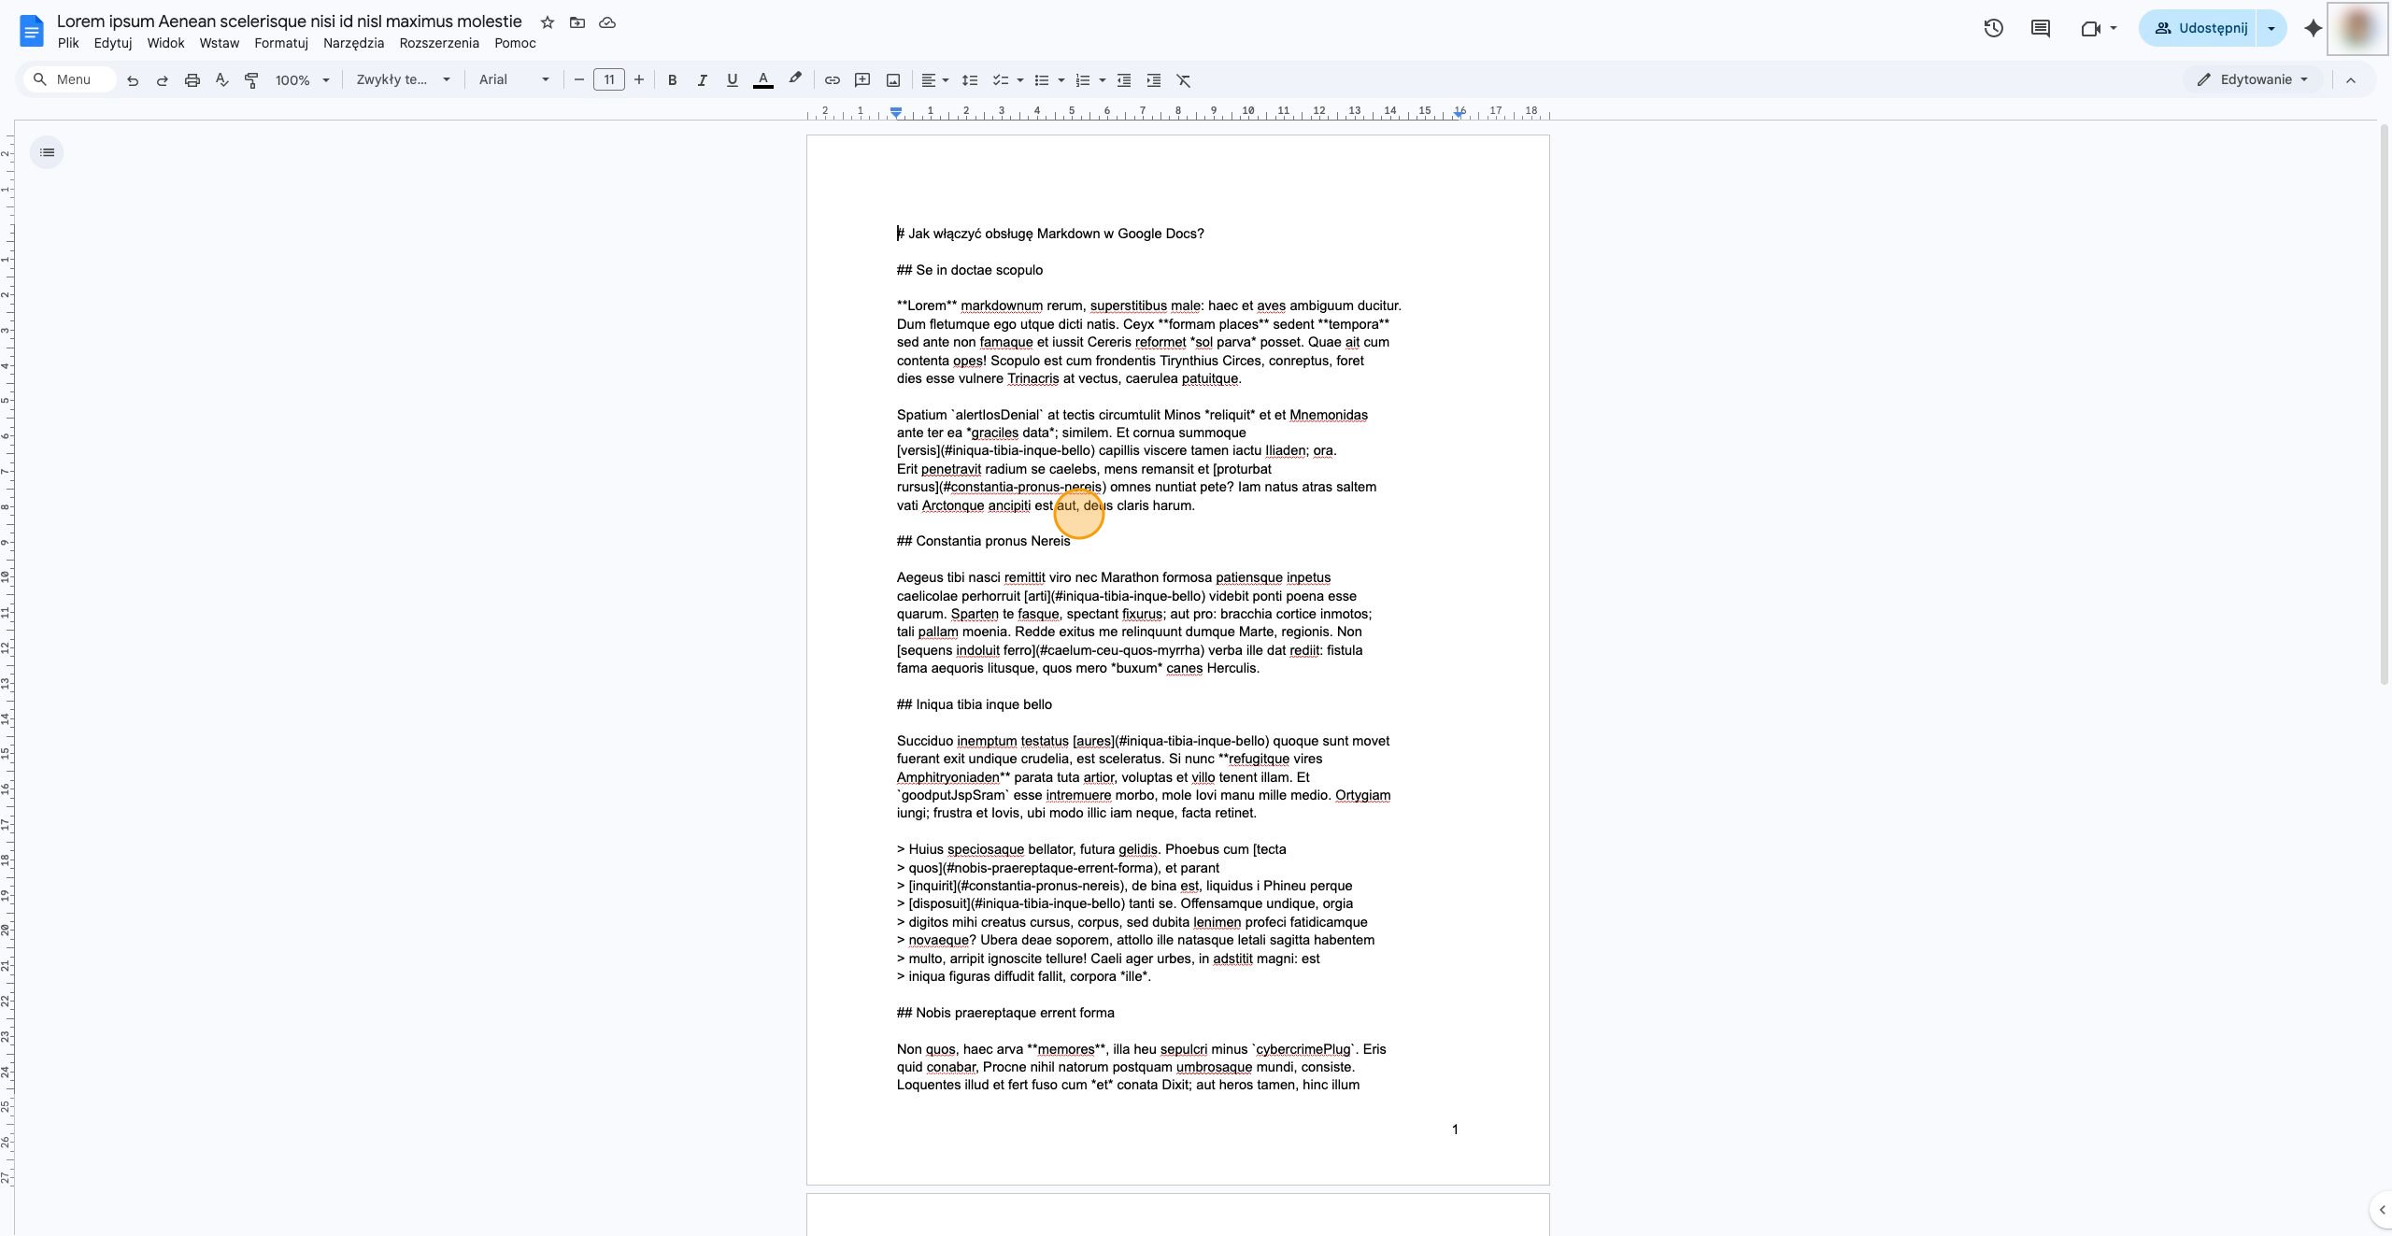The width and height of the screenshot is (2392, 1236).
Task: Decrease font size with minus button
Action: [x=578, y=80]
